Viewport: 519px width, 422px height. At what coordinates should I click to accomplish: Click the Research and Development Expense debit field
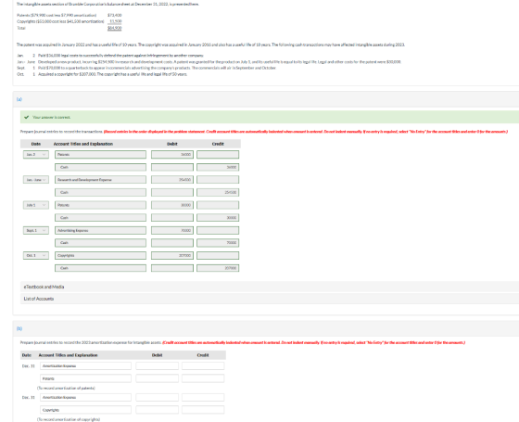click(x=172, y=180)
